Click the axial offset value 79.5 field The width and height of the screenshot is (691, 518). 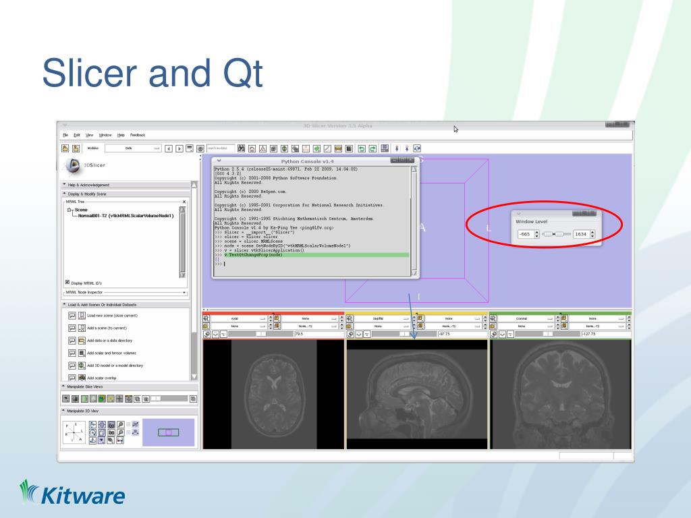coord(319,335)
